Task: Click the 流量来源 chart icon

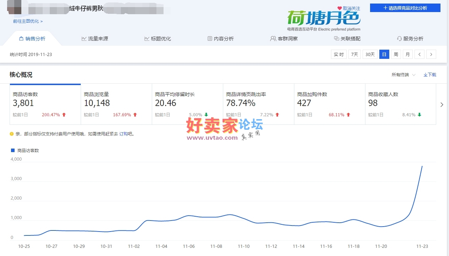Action: (x=84, y=39)
